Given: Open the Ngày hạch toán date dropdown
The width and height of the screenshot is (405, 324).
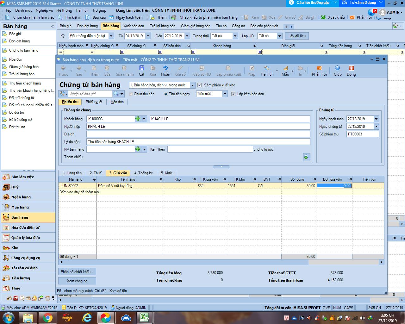Looking at the screenshot, I should 376,119.
